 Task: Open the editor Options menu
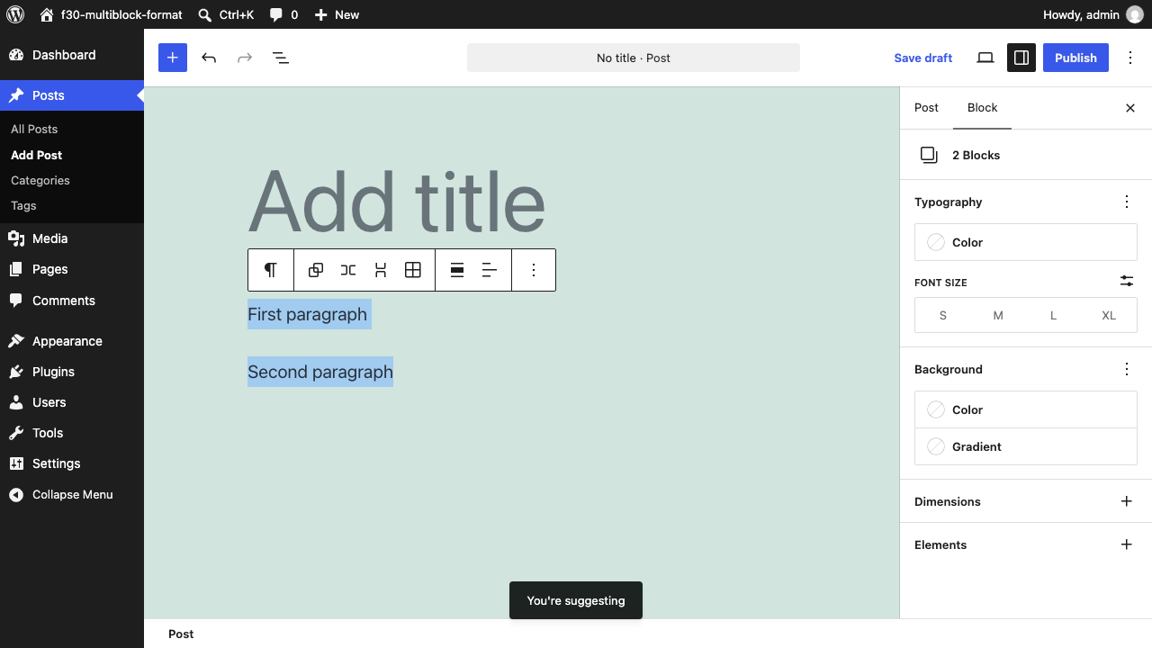[x=1130, y=58]
